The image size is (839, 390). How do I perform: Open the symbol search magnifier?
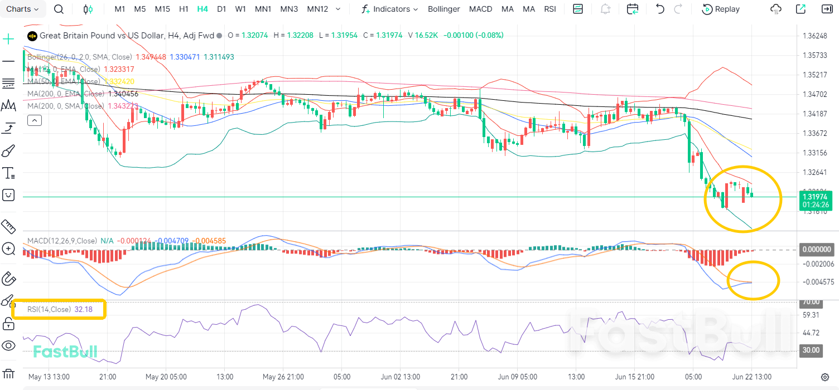tap(59, 9)
